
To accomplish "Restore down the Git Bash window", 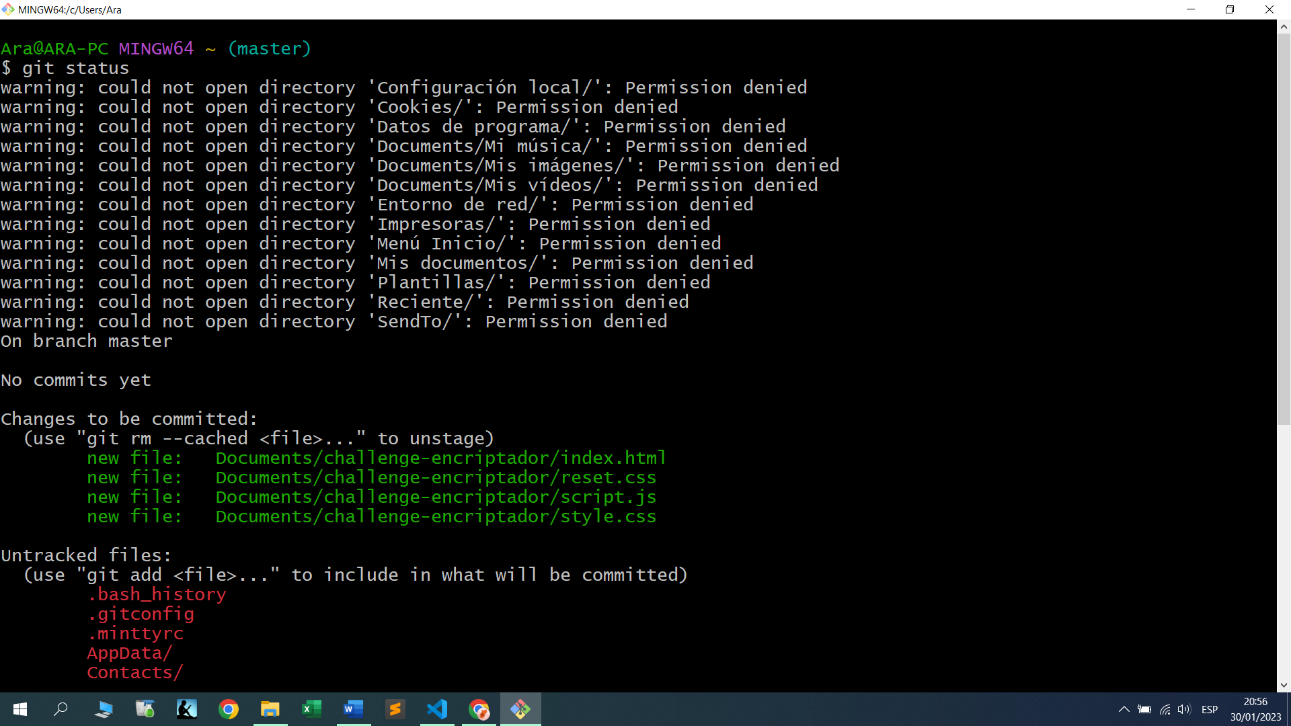I will pyautogui.click(x=1230, y=9).
